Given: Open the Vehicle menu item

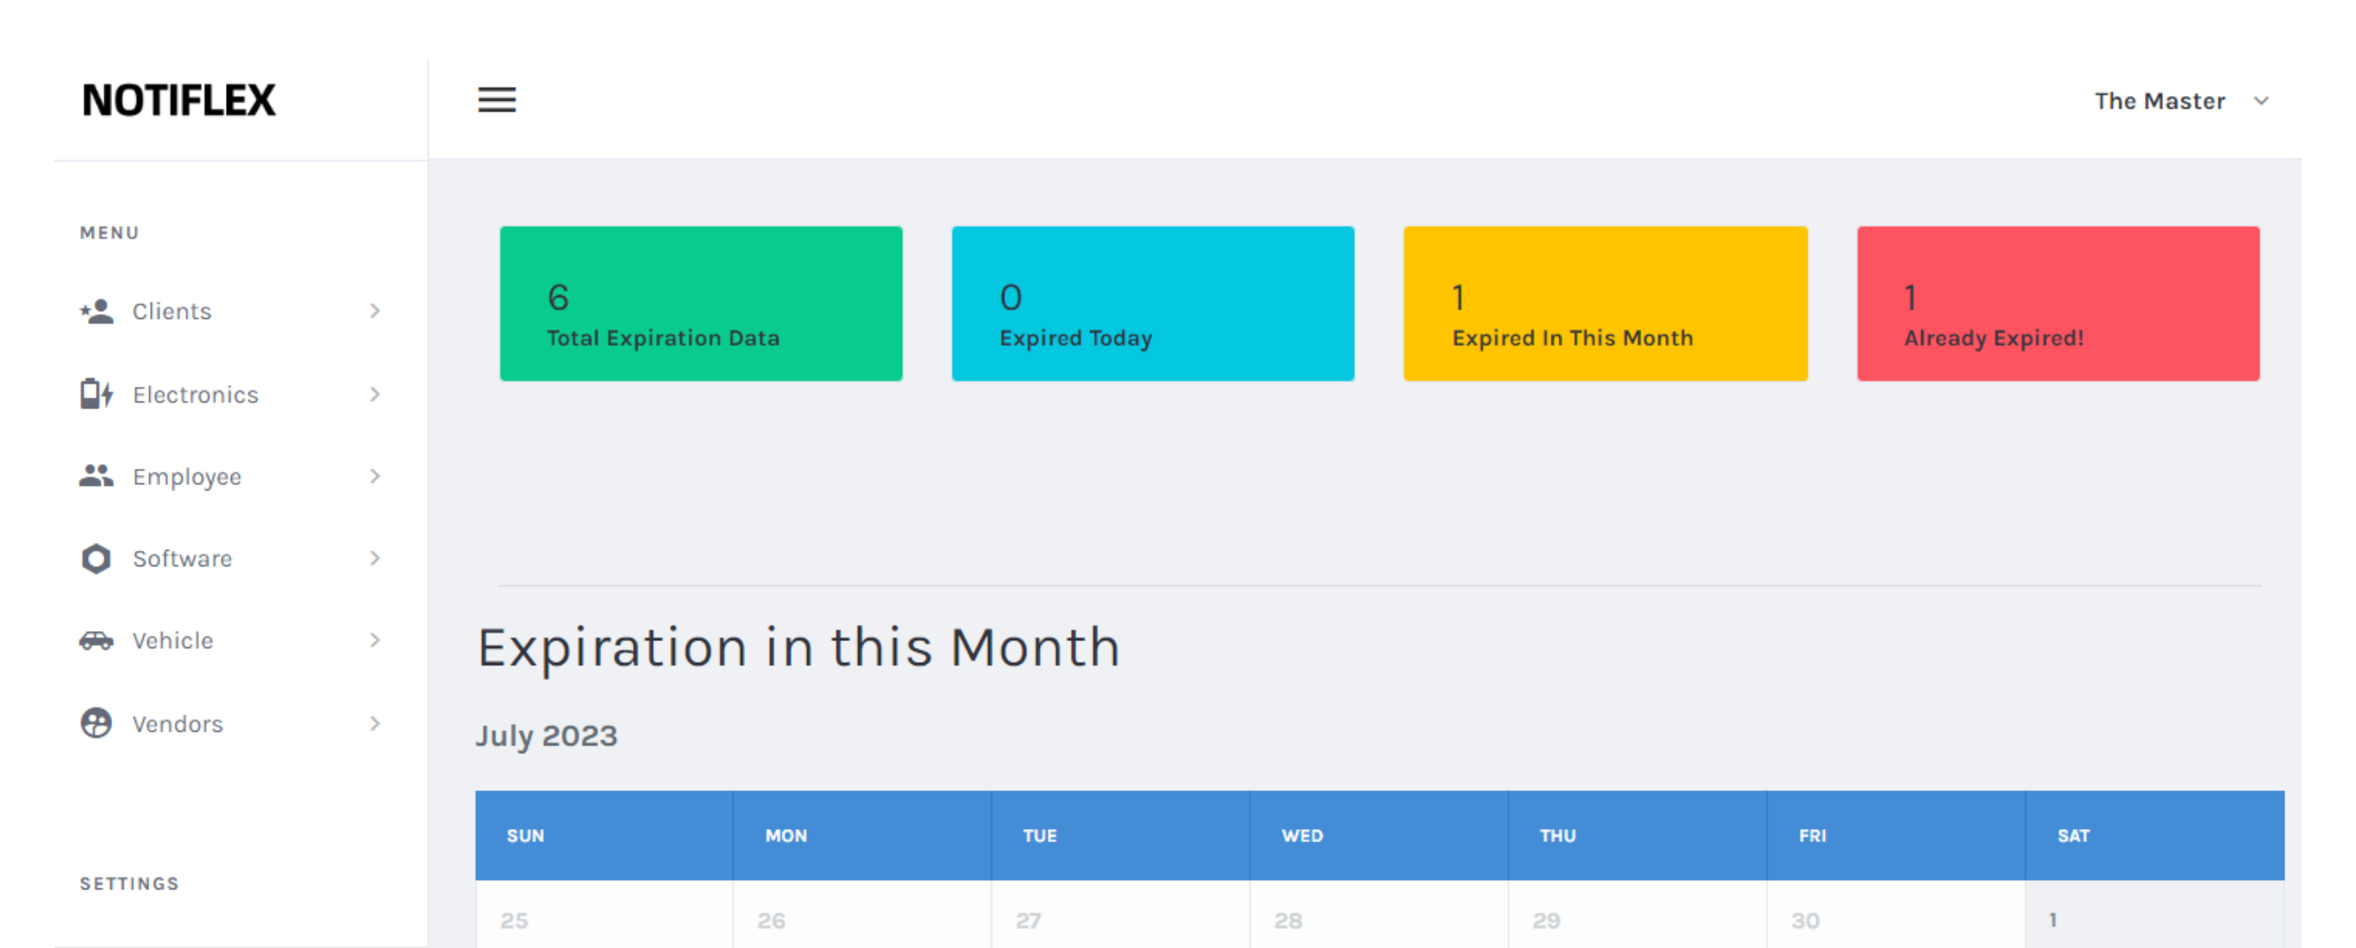Looking at the screenshot, I should tap(172, 641).
